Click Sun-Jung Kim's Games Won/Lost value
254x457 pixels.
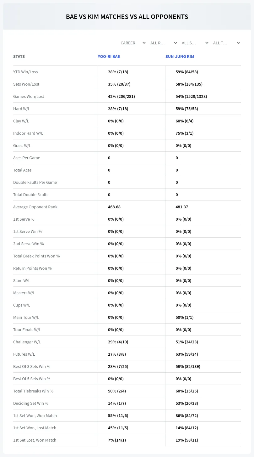[x=191, y=96]
